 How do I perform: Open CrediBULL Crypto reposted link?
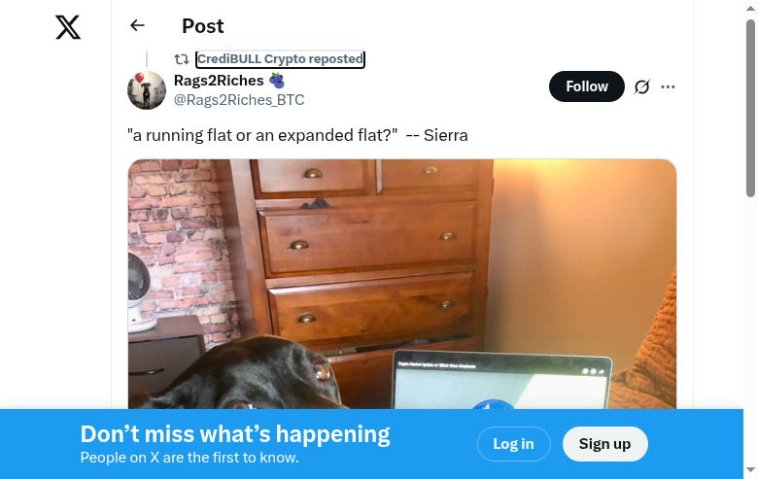coord(280,59)
